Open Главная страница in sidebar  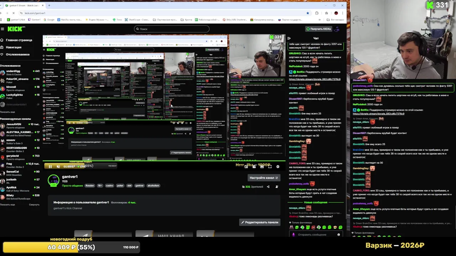tap(16, 40)
